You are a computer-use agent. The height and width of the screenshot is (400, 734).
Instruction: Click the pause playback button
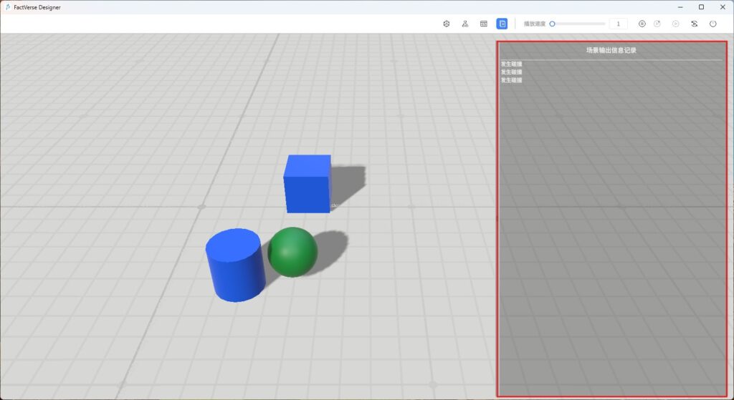tap(642, 24)
